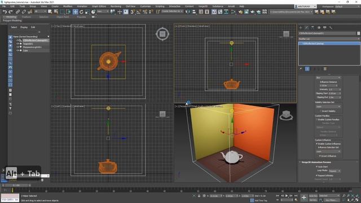Click the Align tool icon
The width and height of the screenshot is (361, 203).
194,11
